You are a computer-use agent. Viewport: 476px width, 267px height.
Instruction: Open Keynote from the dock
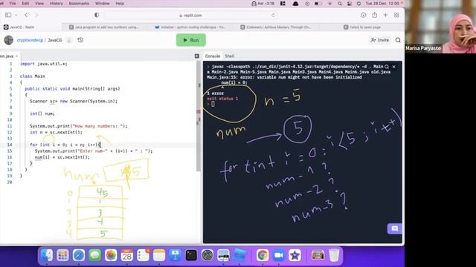[176, 255]
